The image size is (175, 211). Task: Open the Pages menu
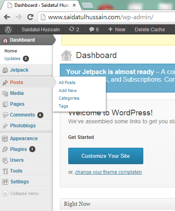coord(17,104)
